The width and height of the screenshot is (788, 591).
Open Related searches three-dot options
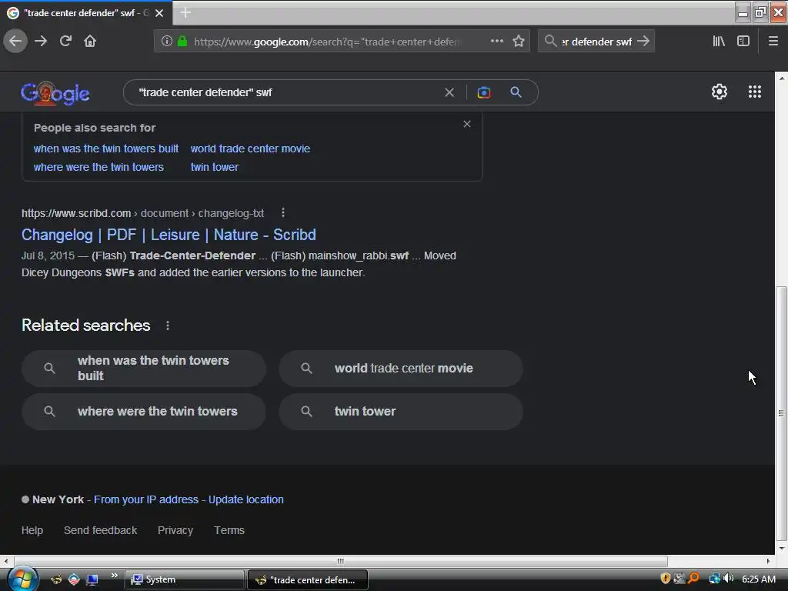[167, 326]
